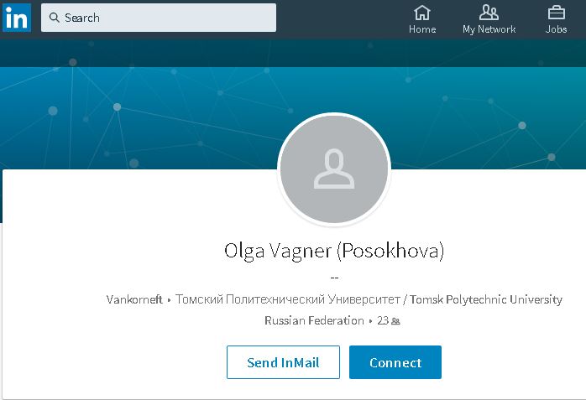Viewport: 586px width, 400px height.
Task: Click the 23 connections count
Action: [x=383, y=320]
